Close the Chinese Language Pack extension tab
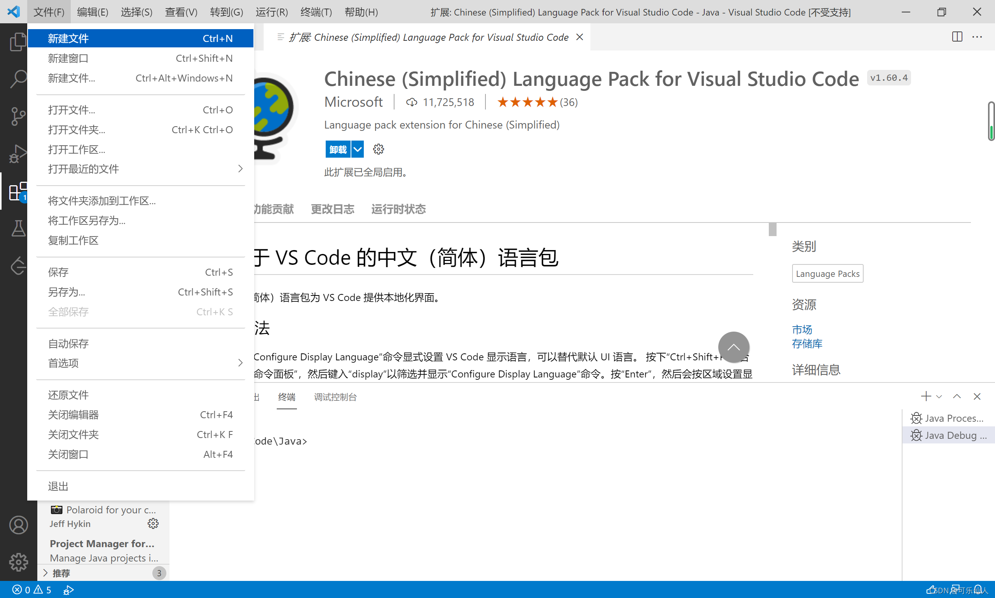 580,37
